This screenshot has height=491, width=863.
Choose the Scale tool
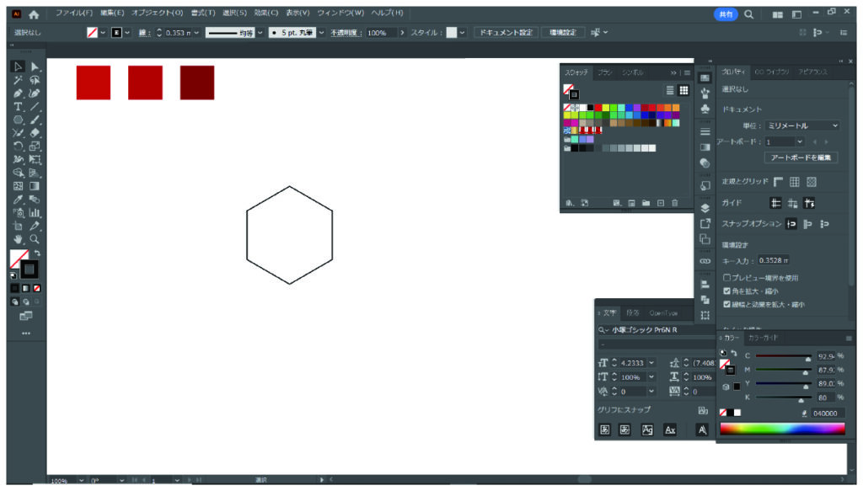[x=35, y=147]
